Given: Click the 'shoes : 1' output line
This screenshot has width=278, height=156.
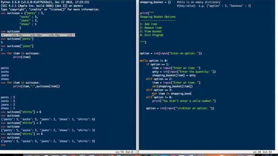Looking at the screenshot, I should [x=8, y=108].
